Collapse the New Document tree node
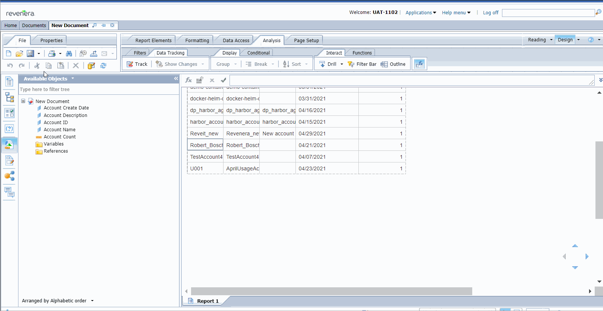 tap(23, 101)
